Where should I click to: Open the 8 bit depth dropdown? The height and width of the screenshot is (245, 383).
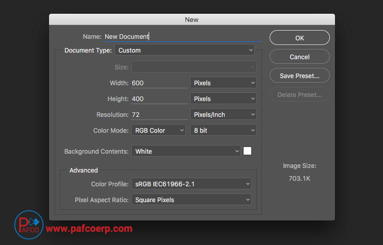(223, 130)
